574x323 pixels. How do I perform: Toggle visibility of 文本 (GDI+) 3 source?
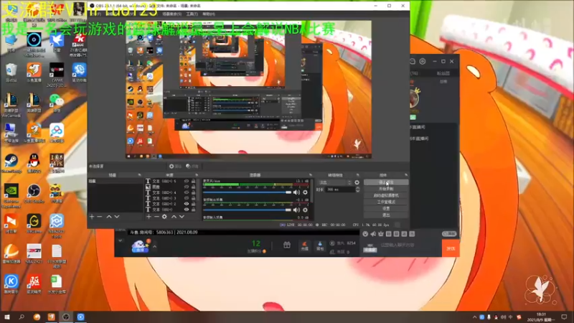coord(187,198)
